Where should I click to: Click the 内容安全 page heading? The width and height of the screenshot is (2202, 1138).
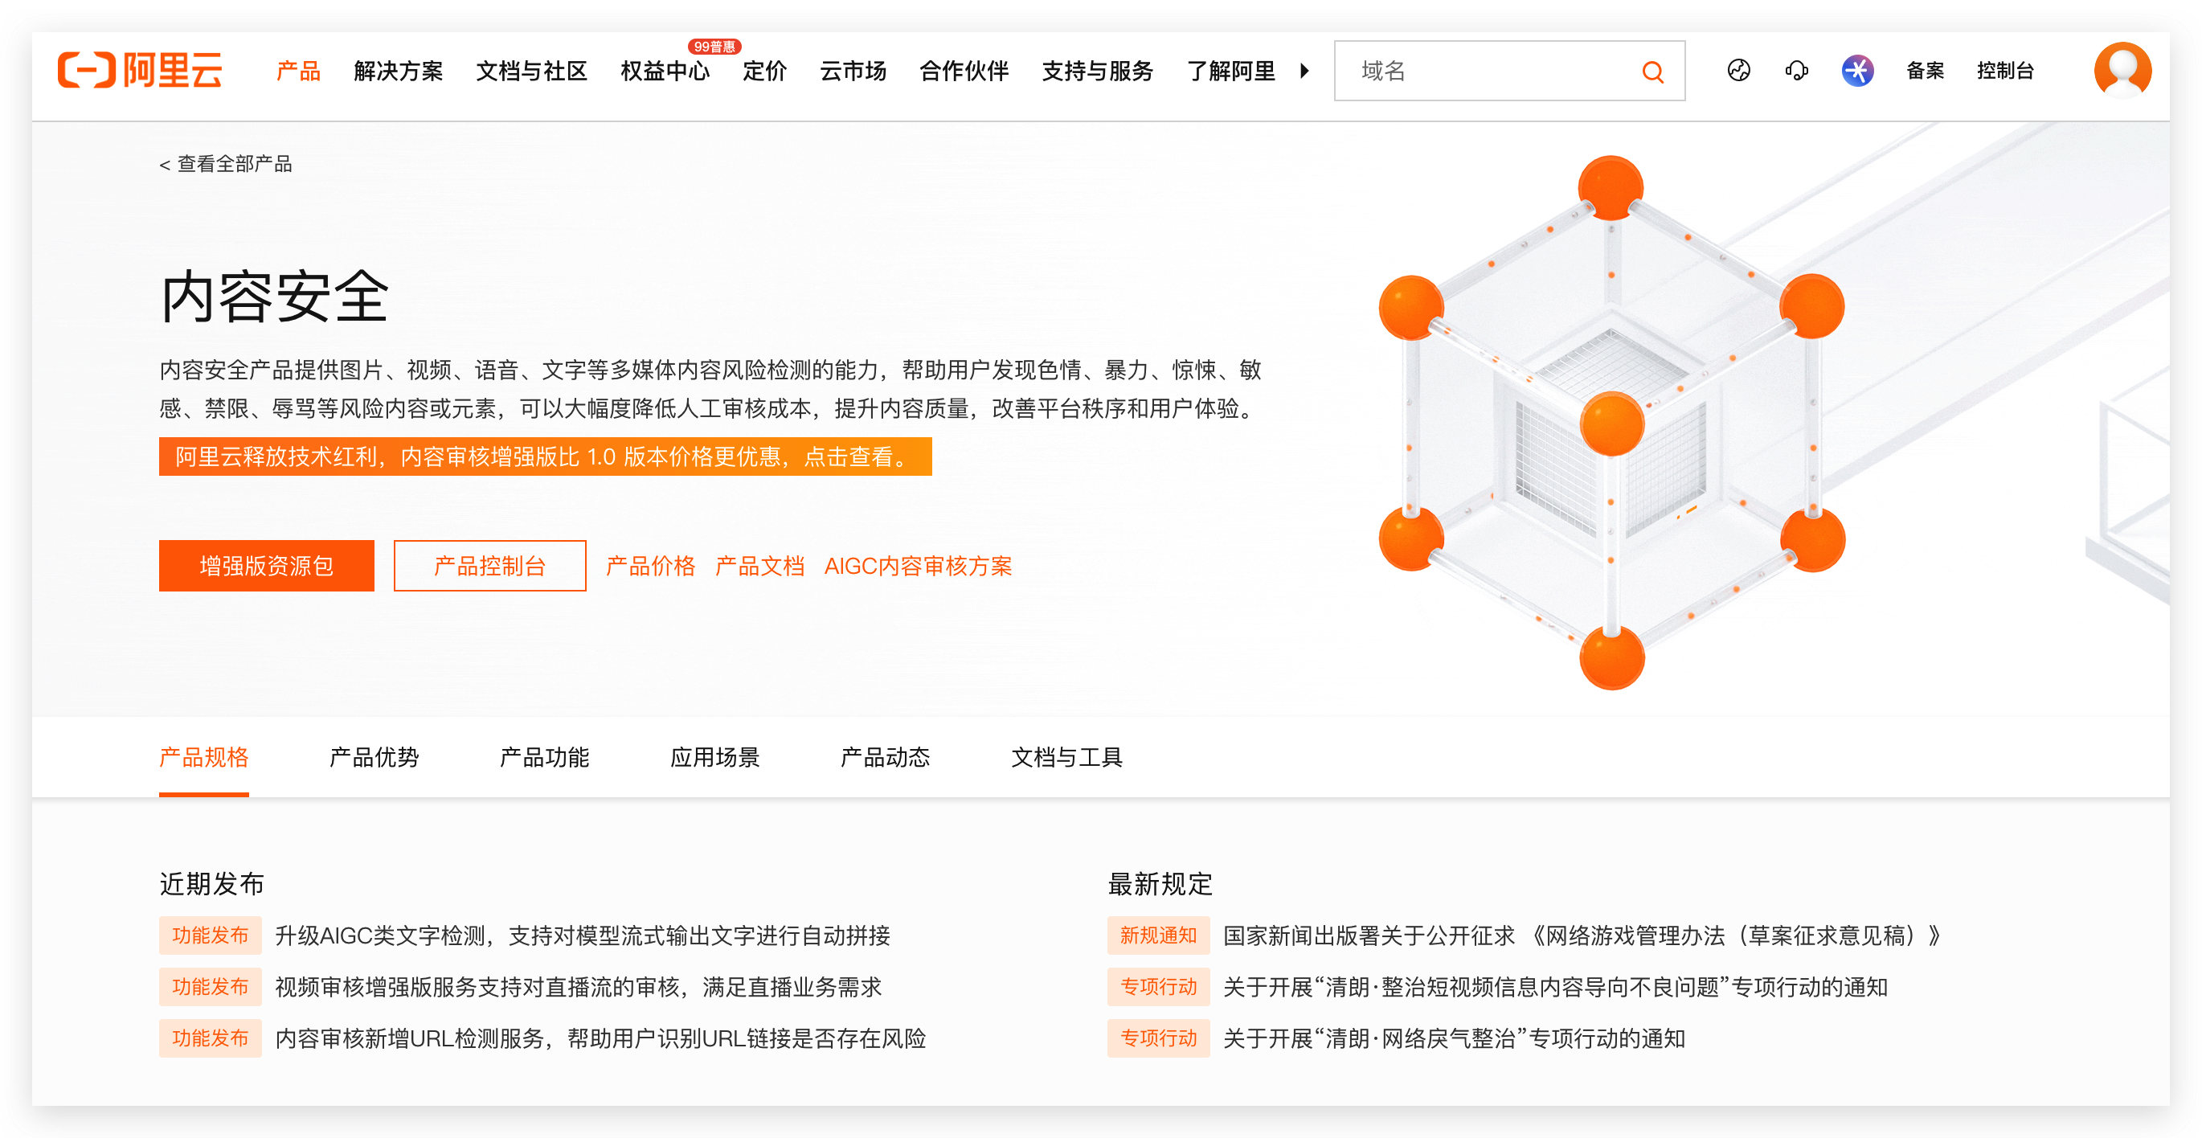click(x=274, y=297)
